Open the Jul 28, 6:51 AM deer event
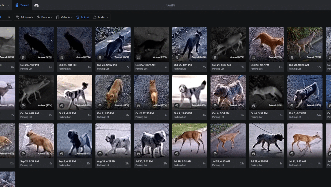This screenshot has width=331, height=187. pos(190,141)
